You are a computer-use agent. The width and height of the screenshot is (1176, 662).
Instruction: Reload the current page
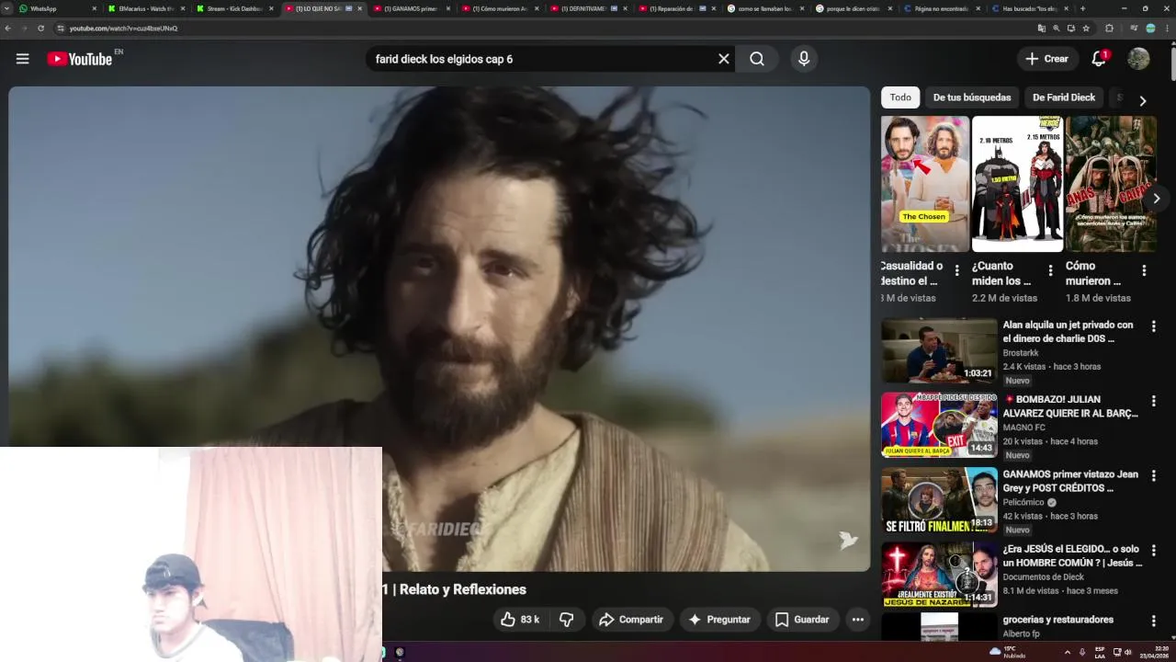40,29
